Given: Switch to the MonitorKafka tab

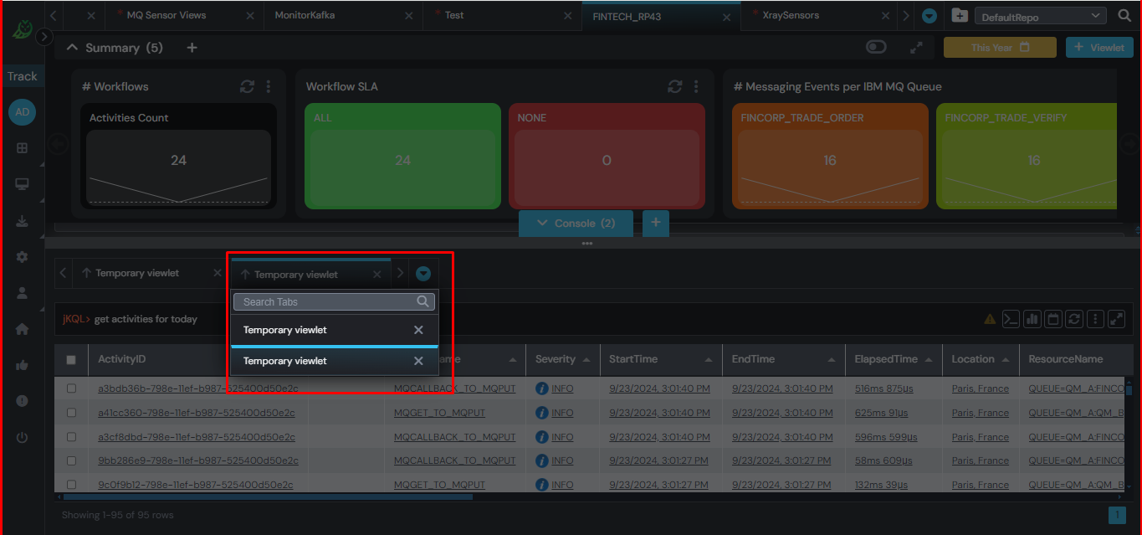Looking at the screenshot, I should click(x=305, y=15).
